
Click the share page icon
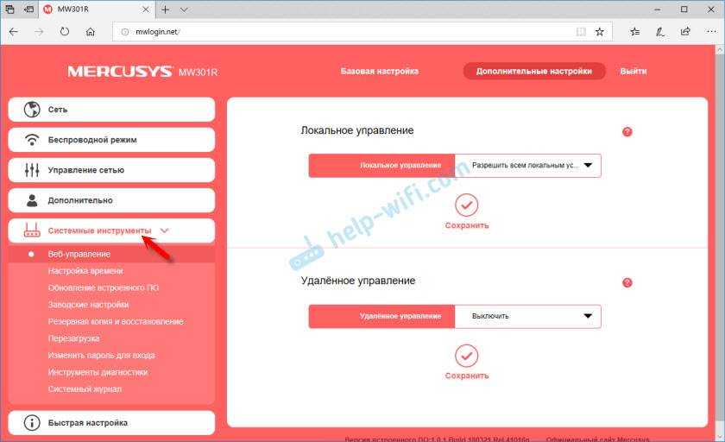pos(685,31)
